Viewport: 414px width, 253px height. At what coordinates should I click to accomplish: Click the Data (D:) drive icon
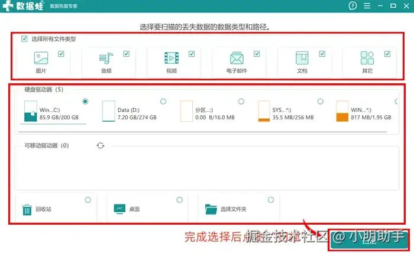click(108, 111)
